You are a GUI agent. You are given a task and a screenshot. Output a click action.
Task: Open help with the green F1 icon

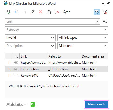tap(33, 104)
